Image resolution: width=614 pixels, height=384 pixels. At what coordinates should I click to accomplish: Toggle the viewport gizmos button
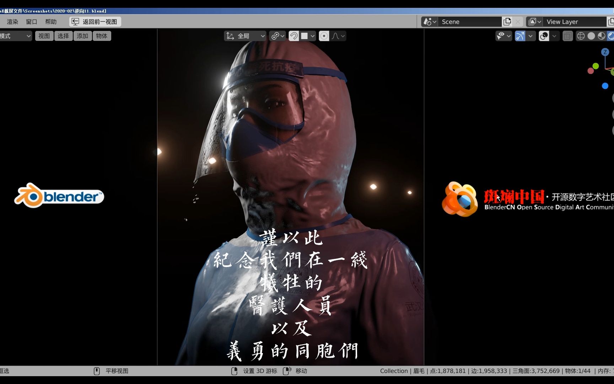[520, 36]
